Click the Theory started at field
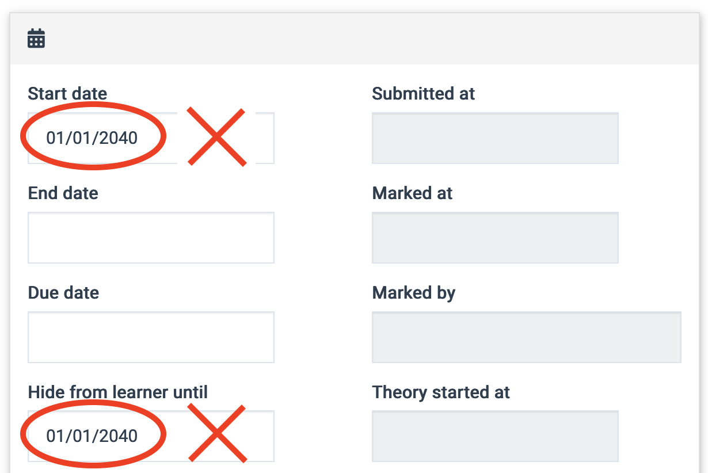The width and height of the screenshot is (708, 473). (495, 436)
